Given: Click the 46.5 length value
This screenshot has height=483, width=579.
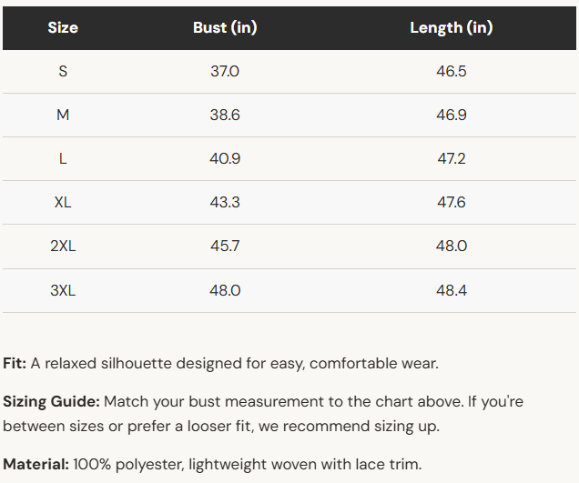Looking at the screenshot, I should 452,71.
